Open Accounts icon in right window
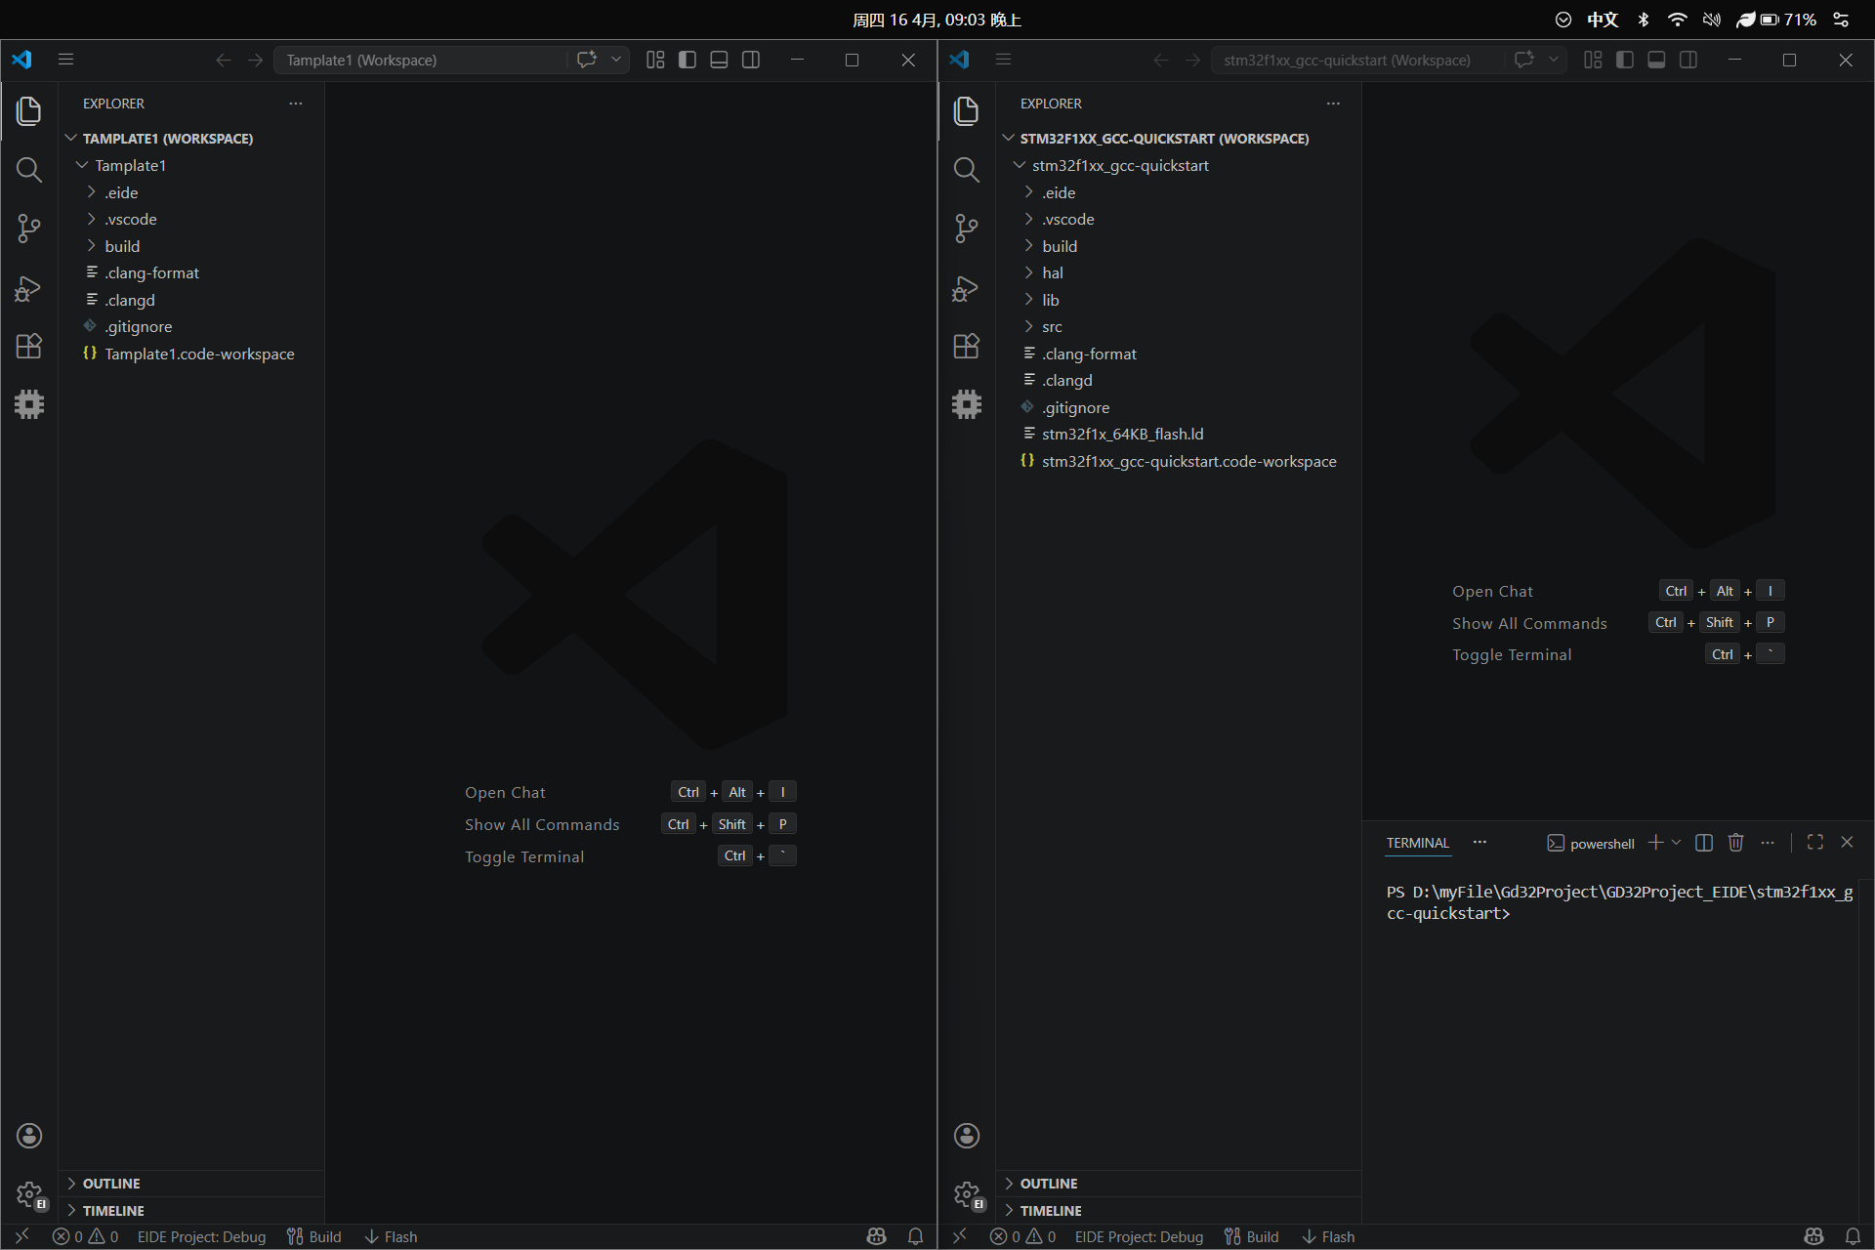 [967, 1135]
